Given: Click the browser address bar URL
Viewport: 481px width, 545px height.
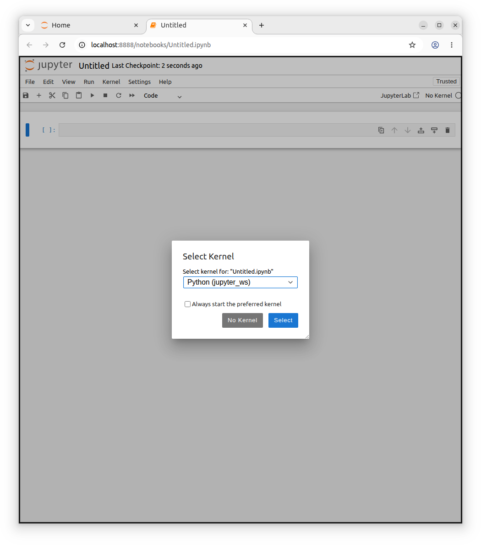Looking at the screenshot, I should tap(151, 45).
